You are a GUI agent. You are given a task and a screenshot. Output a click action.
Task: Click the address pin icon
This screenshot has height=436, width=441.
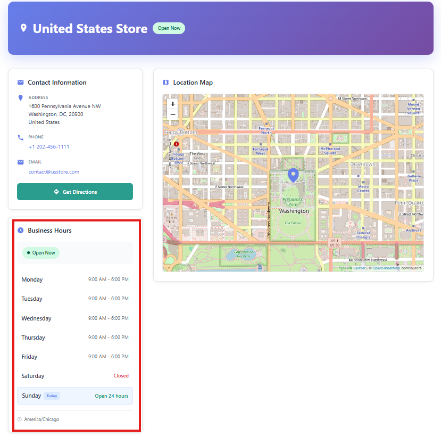pos(21,97)
